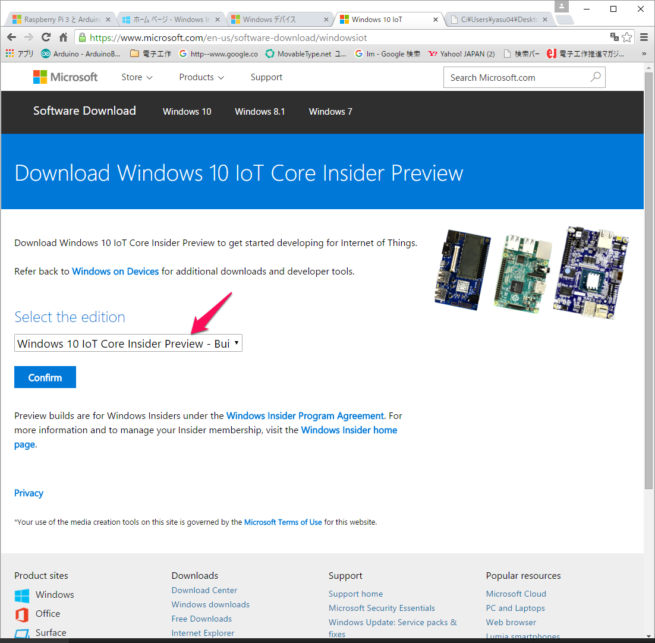The image size is (655, 643).
Task: Open a new browser tab
Action: click(x=565, y=20)
